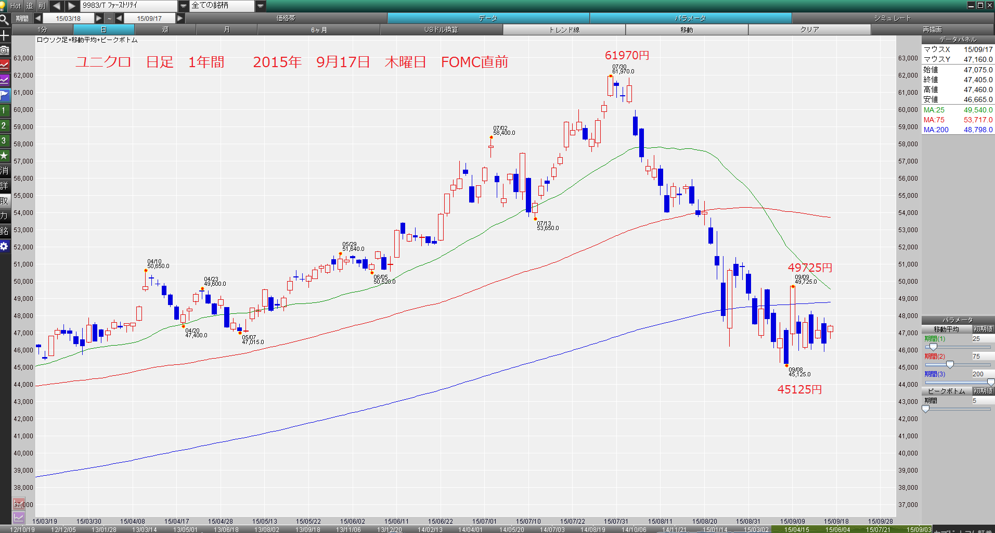Click the magnifier search icon
This screenshot has width=995, height=533.
click(x=5, y=20)
